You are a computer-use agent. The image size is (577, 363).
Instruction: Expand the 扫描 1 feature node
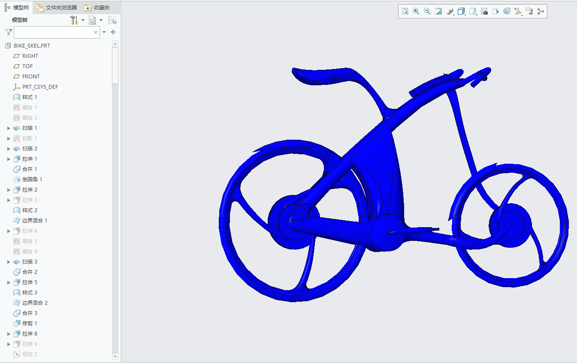[x=9, y=128]
